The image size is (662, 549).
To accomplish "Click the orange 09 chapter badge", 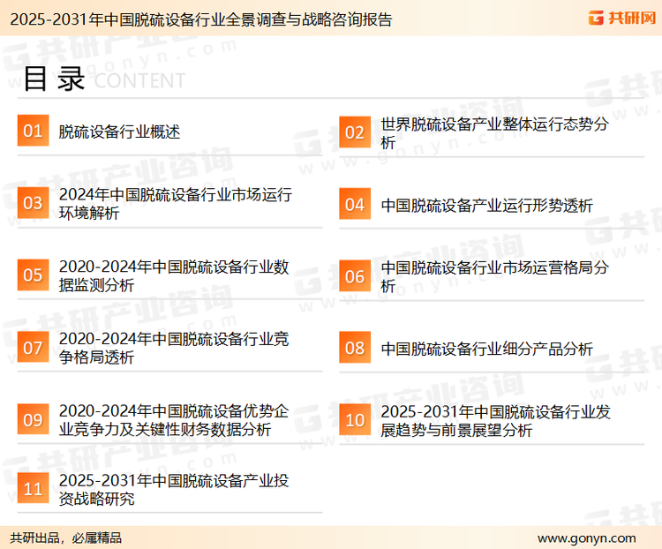I will point(33,419).
